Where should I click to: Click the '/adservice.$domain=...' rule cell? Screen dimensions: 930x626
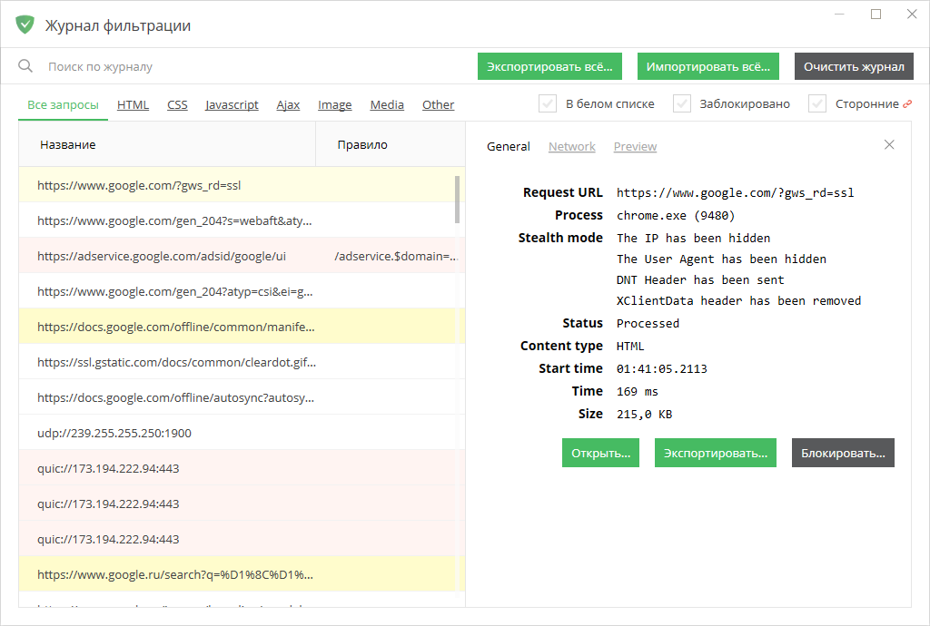396,256
